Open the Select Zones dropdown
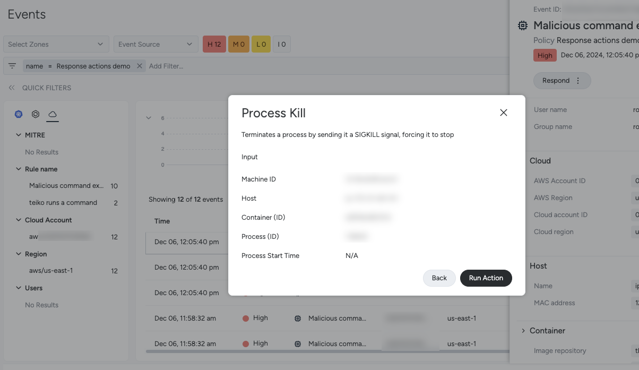This screenshot has width=639, height=370. point(56,45)
